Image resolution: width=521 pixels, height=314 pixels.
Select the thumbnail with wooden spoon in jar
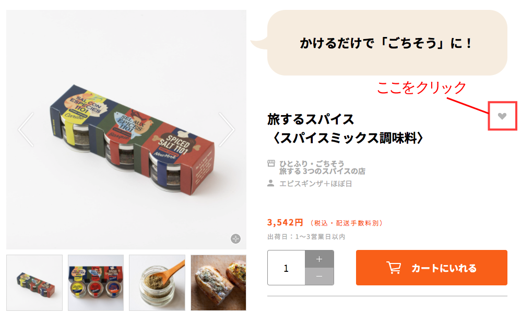(x=157, y=283)
